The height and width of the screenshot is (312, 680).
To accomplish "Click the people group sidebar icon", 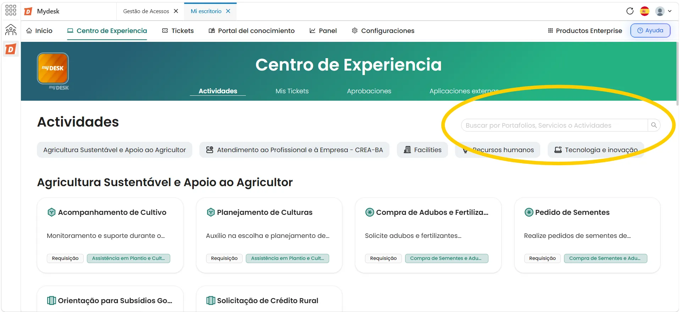I will point(11,30).
